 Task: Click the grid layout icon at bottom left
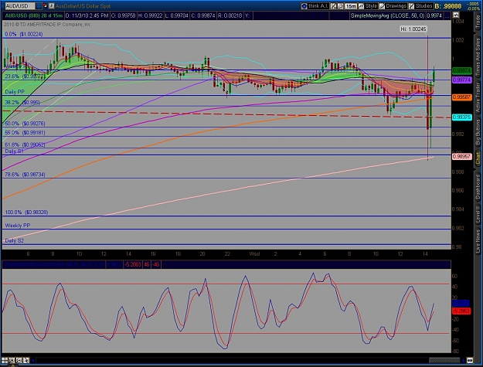[5, 360]
